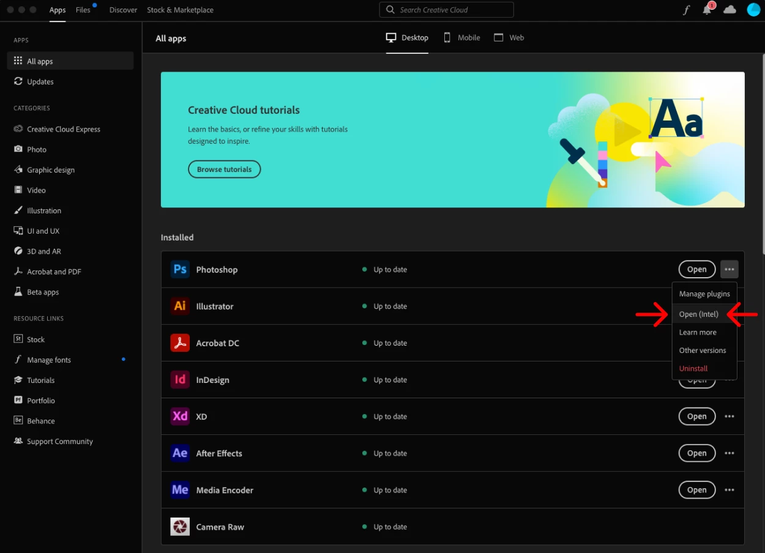The width and height of the screenshot is (765, 553).
Task: Go to the Files top tab
Action: pos(83,10)
